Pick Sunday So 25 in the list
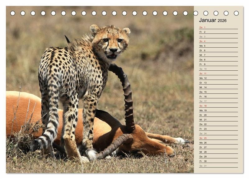 218,138
